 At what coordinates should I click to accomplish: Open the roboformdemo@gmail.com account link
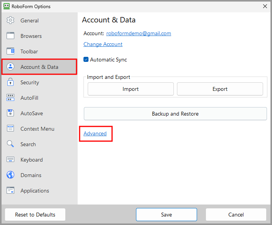pyautogui.click(x=139, y=33)
